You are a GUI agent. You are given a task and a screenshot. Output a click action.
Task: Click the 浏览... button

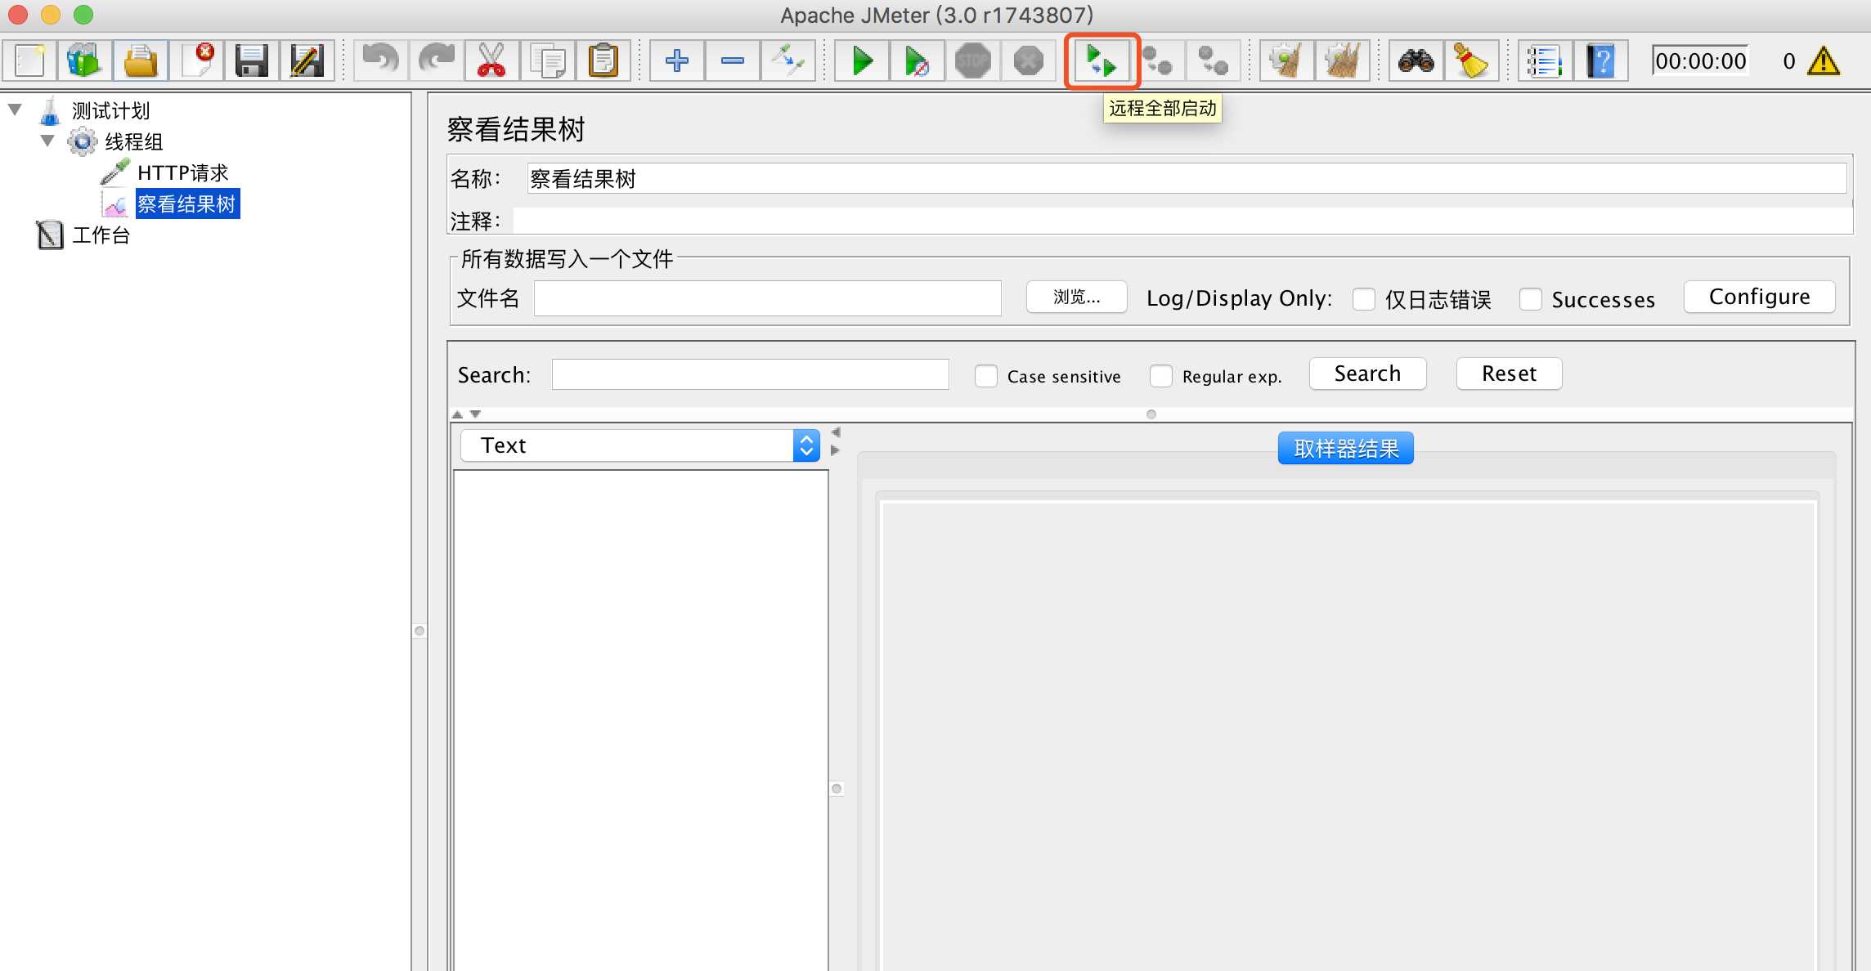pyautogui.click(x=1076, y=297)
